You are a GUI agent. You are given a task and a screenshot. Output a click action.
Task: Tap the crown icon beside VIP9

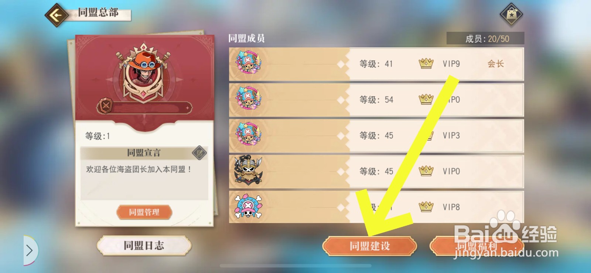pos(426,64)
